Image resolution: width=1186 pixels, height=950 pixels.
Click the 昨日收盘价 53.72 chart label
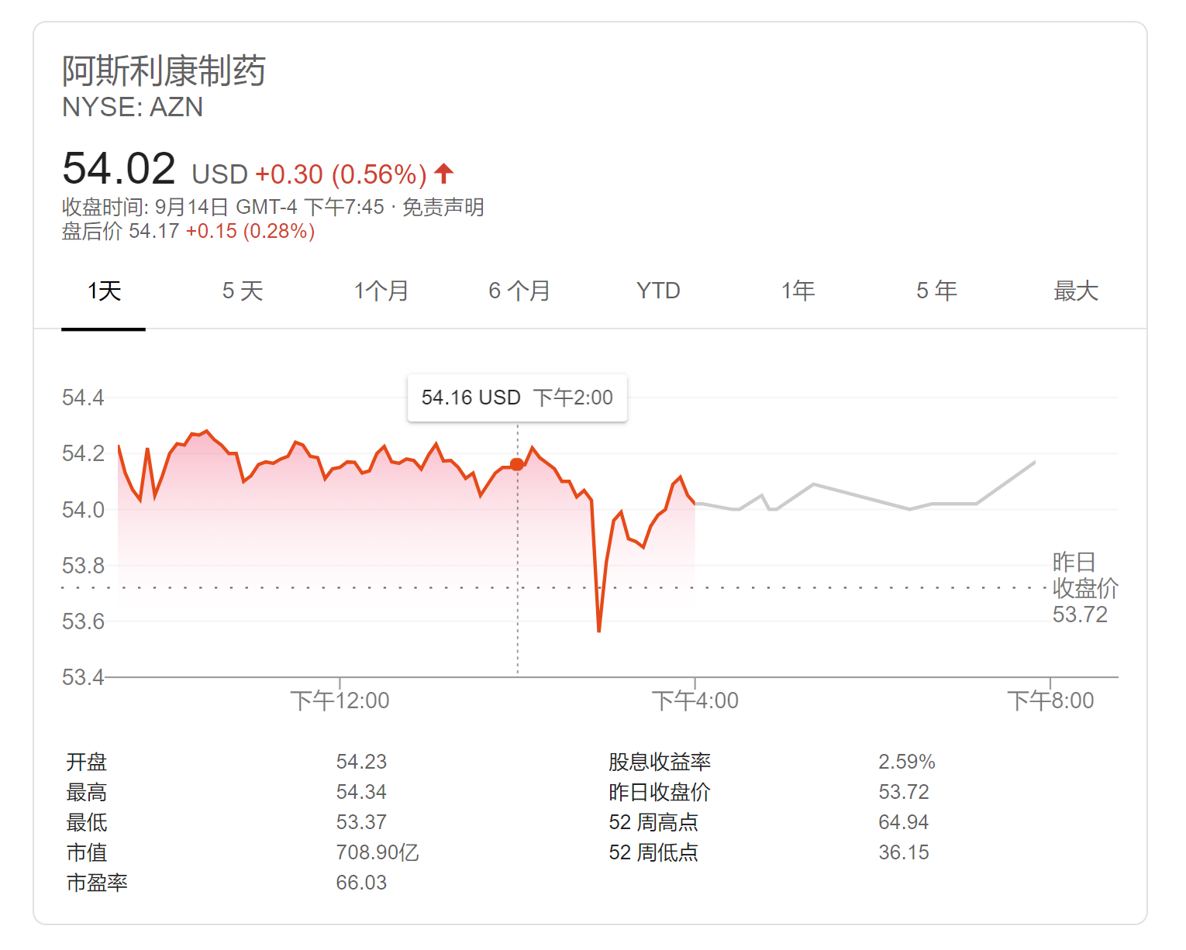tap(1085, 588)
